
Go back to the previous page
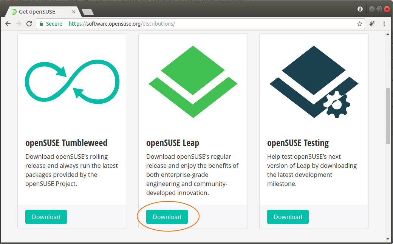click(8, 24)
